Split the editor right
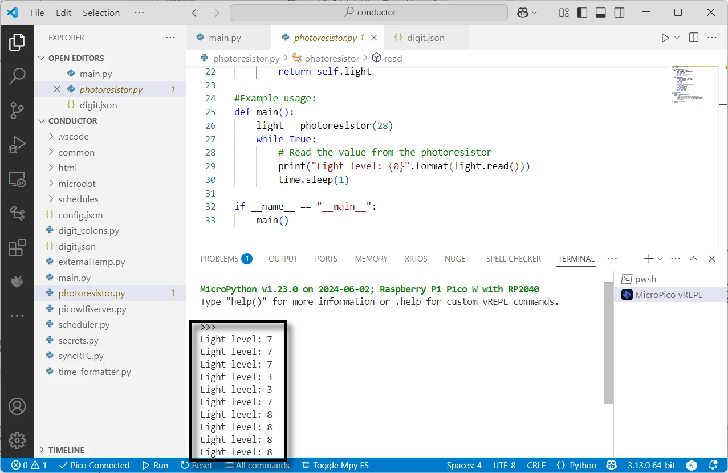728x473 pixels. coord(694,38)
